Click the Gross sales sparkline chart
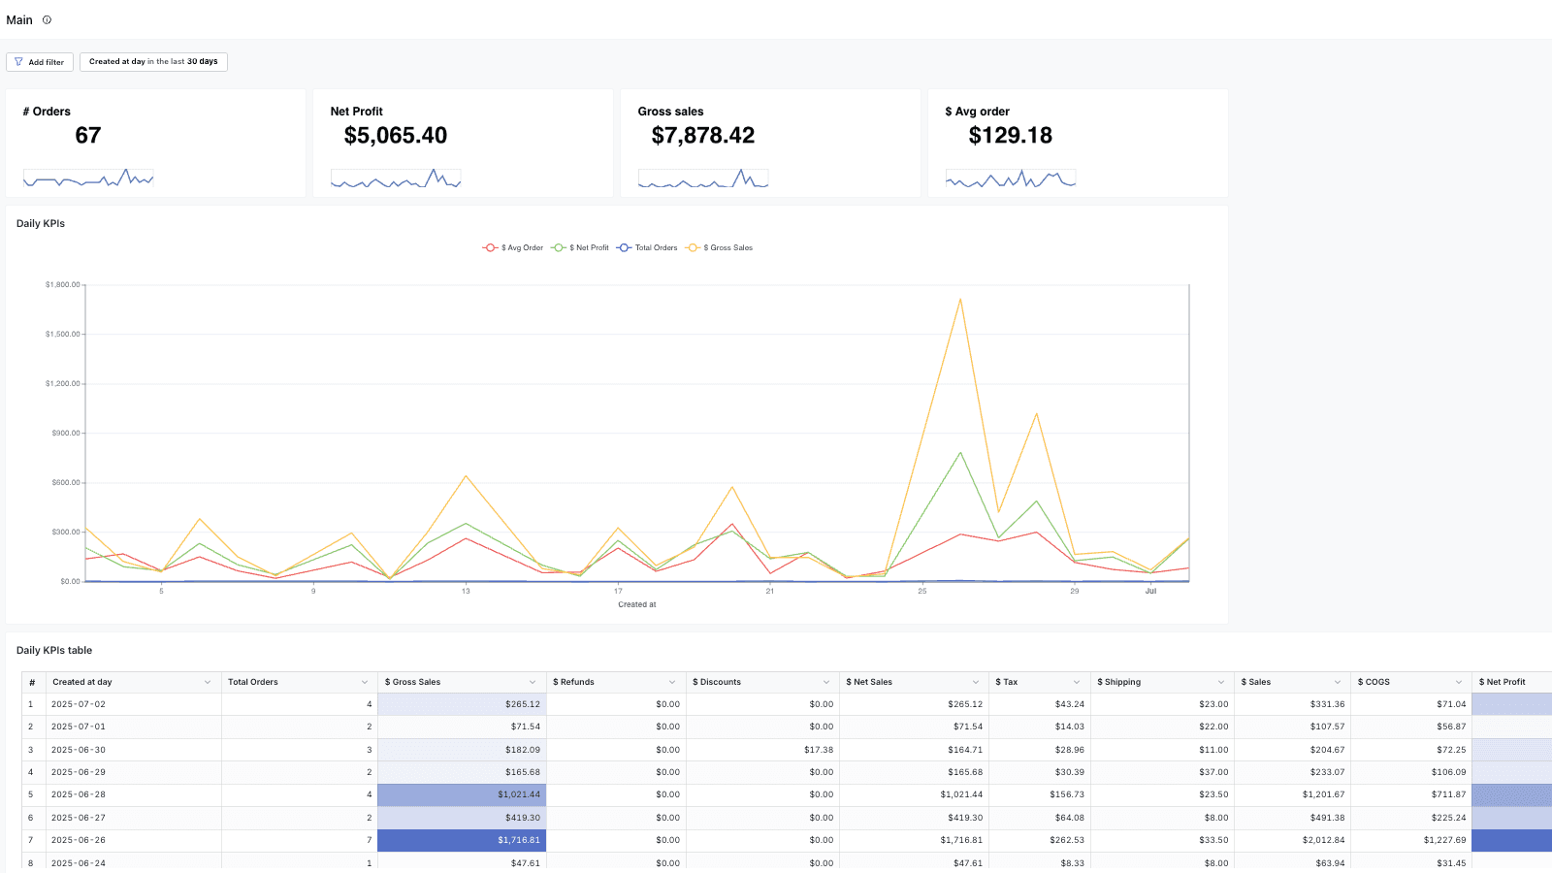 point(703,178)
